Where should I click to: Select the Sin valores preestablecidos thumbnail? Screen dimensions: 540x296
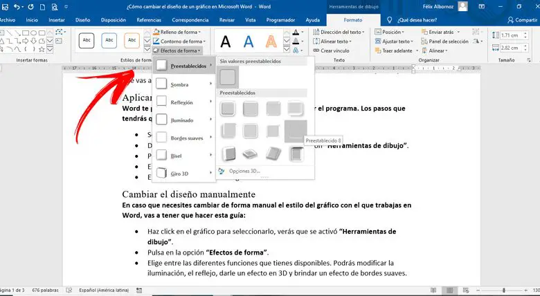(228, 77)
